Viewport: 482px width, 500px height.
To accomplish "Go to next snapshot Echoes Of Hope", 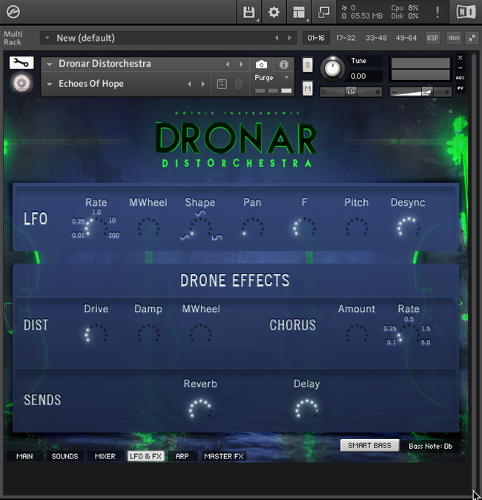I will (203, 84).
